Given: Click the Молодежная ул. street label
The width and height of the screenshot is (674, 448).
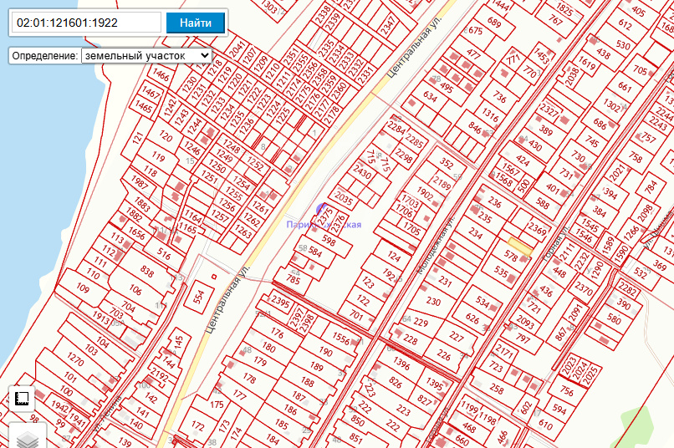Looking at the screenshot, I should (435, 247).
